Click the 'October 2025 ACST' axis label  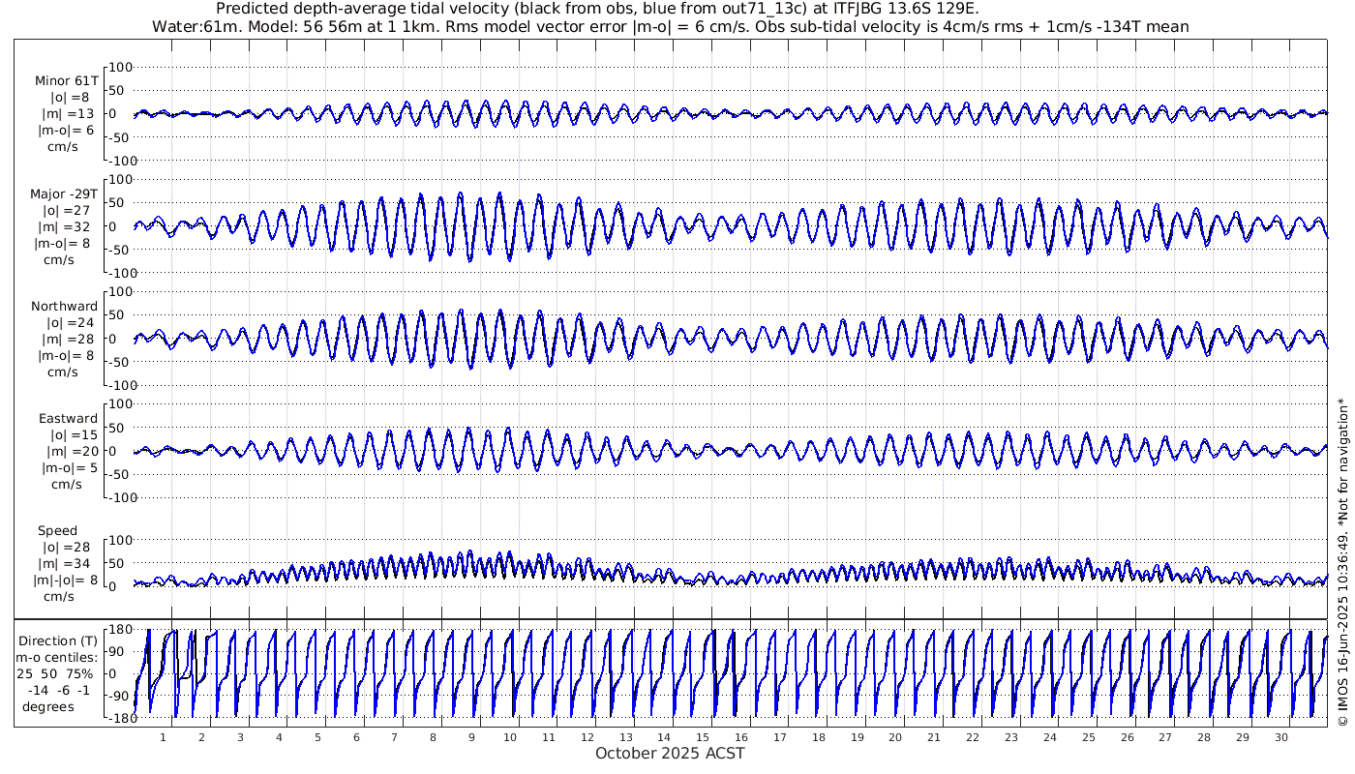pyautogui.click(x=670, y=753)
